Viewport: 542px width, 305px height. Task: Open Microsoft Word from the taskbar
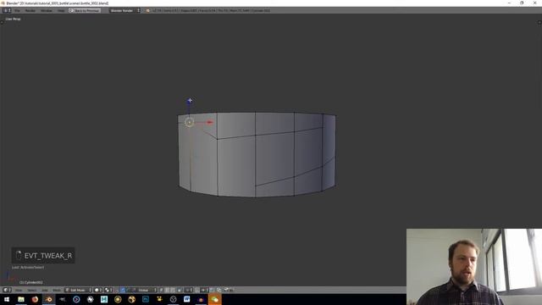tap(187, 299)
